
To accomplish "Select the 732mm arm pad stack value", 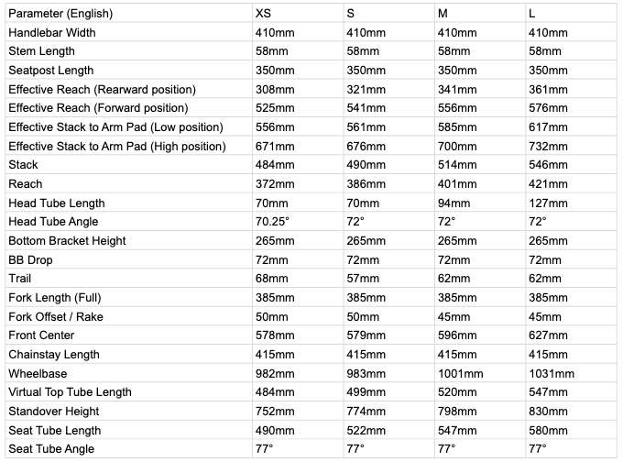I will pos(549,146).
